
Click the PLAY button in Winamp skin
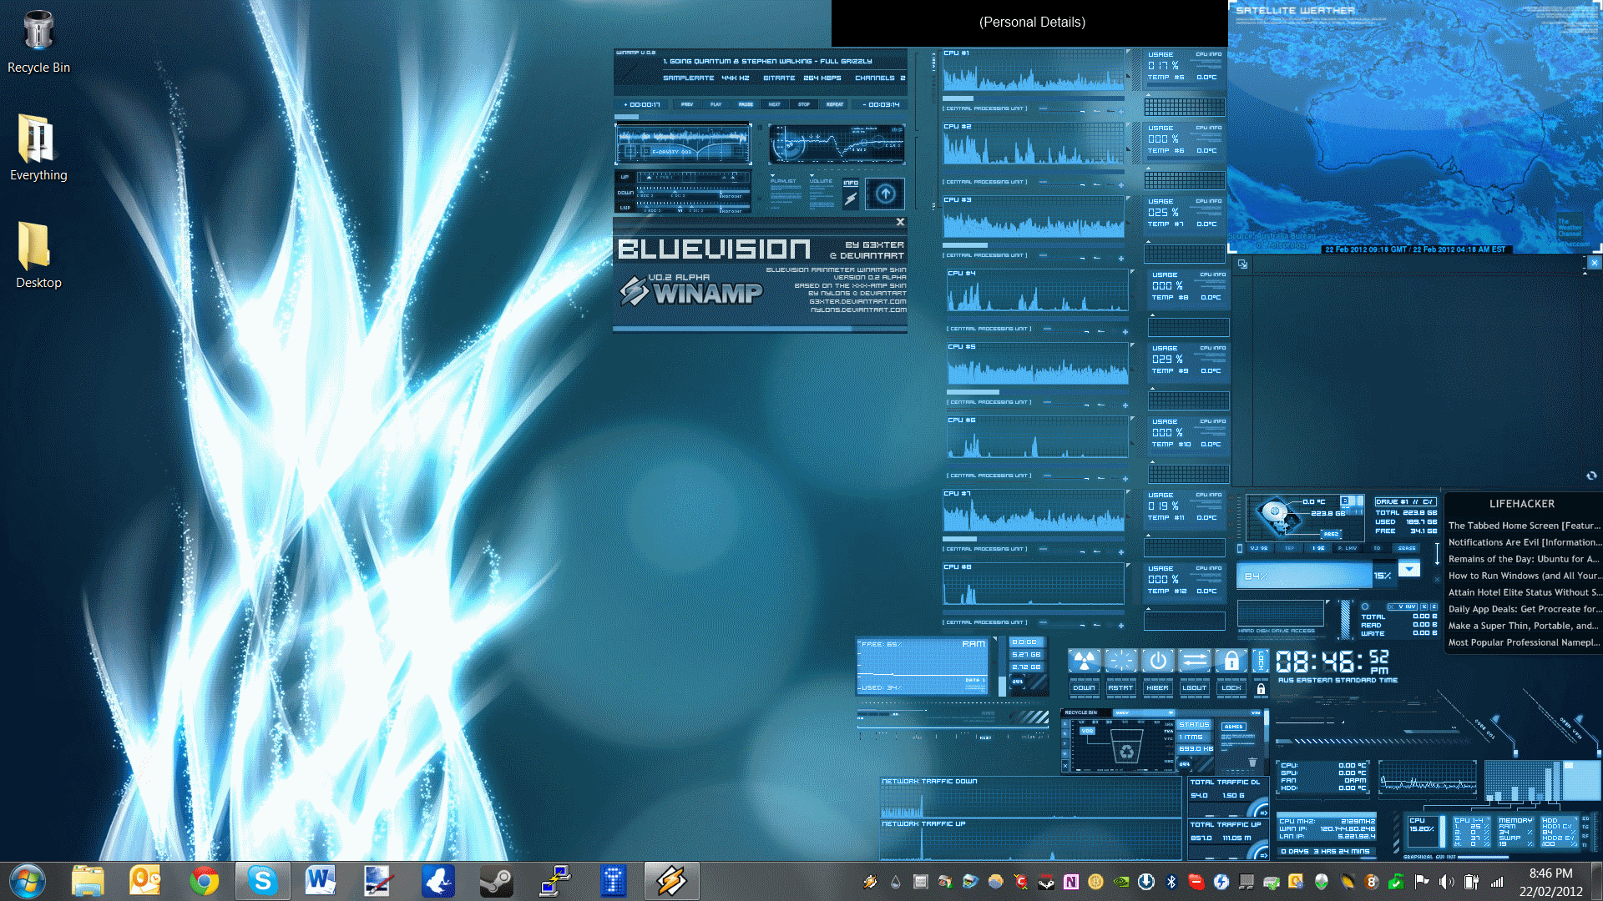[x=716, y=105]
